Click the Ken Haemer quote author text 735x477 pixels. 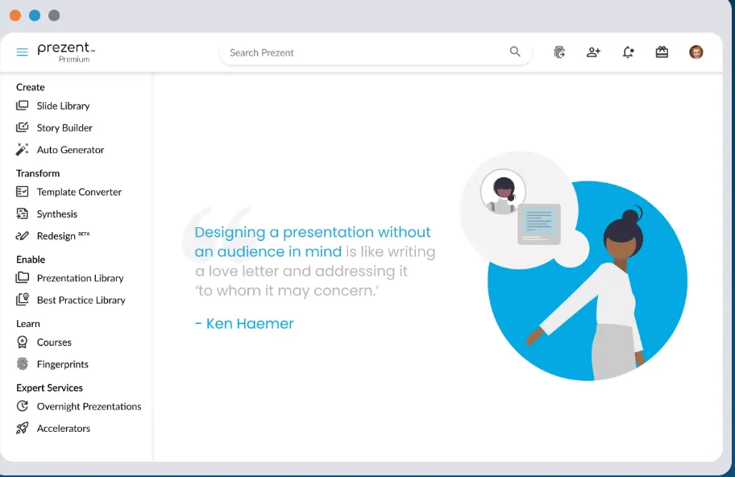pyautogui.click(x=244, y=324)
